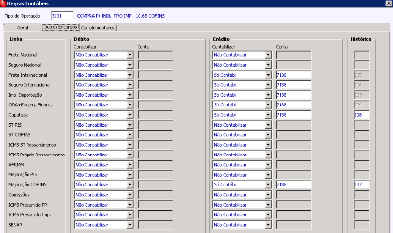Open Débito dropdown for SENAR
This screenshot has height=233, width=393.
tap(130, 225)
